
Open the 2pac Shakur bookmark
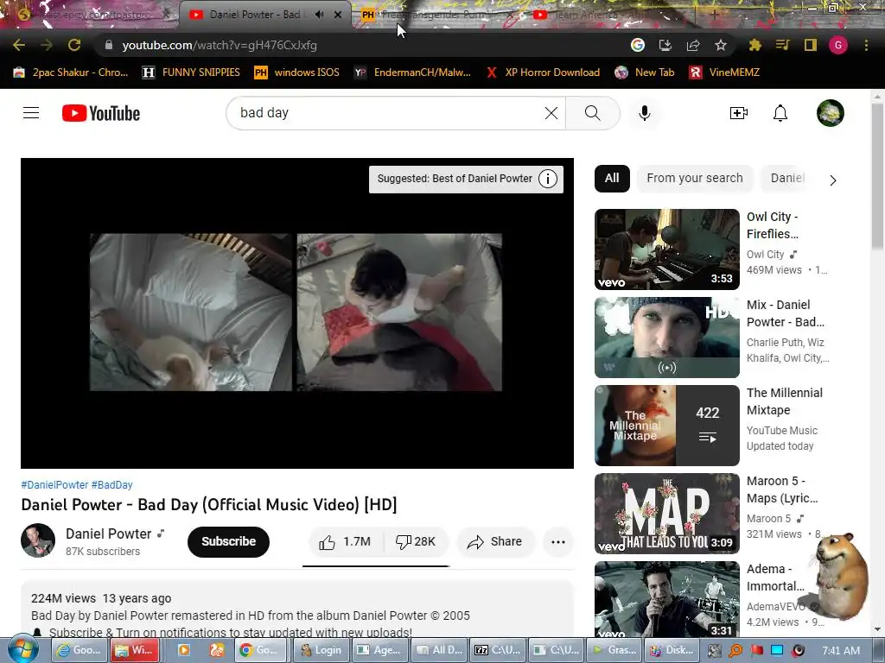tap(71, 73)
